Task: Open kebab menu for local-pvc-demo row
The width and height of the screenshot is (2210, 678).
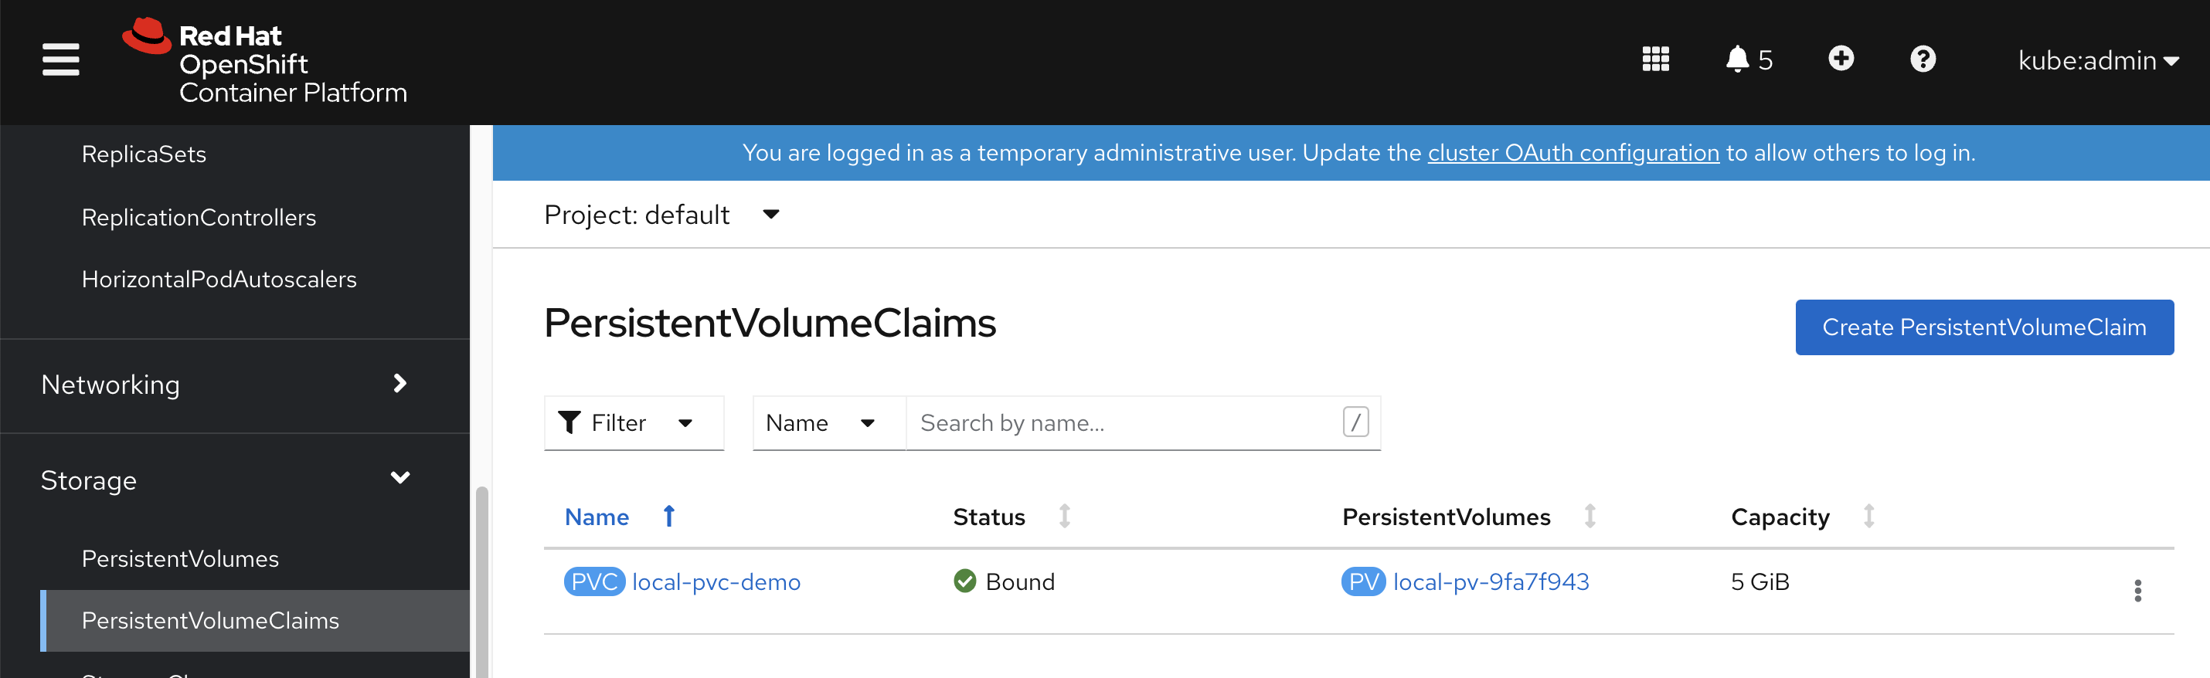Action: (2137, 591)
